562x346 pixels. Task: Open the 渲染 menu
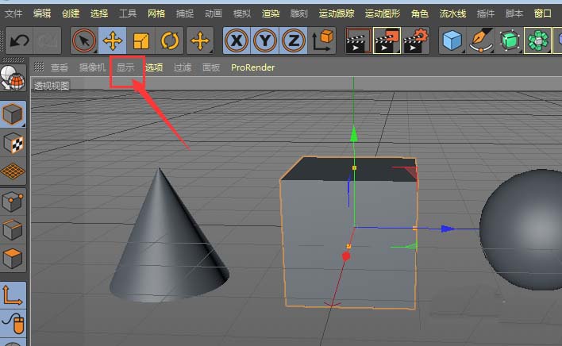271,13
